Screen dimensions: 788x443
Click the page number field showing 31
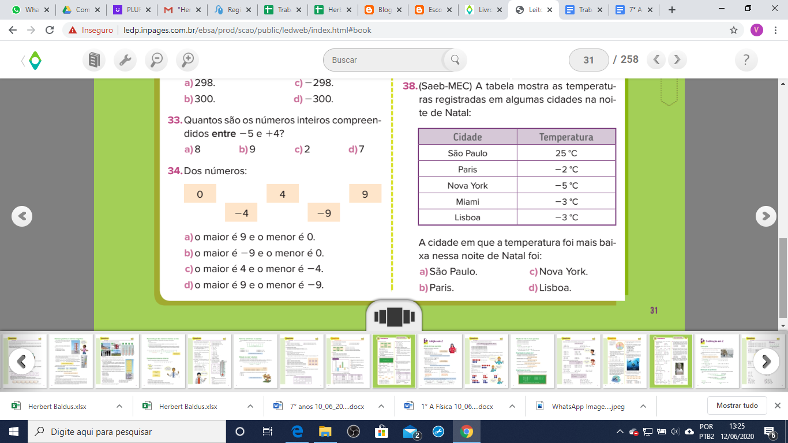click(x=588, y=59)
